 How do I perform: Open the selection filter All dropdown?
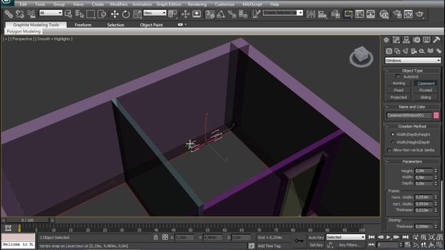(51, 12)
